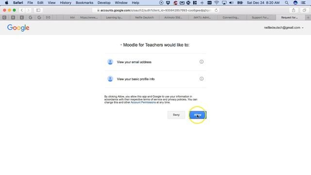Viewport: 311px width, 175px height.
Task: Click the Wi-Fi menu bar icon
Action: click(x=216, y=2)
